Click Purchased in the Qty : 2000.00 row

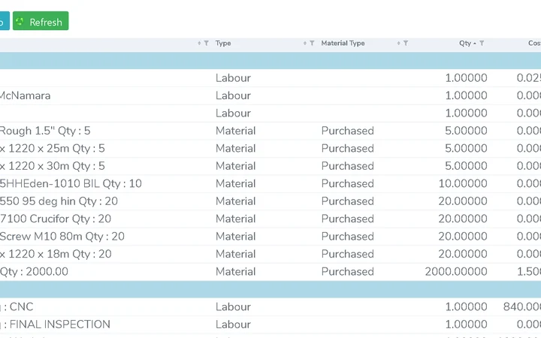[x=347, y=271]
